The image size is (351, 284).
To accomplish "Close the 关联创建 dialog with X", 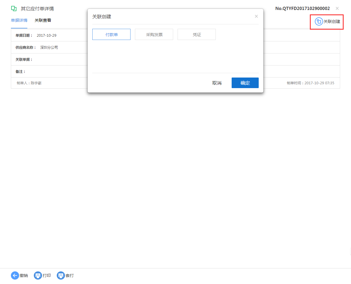I will [x=256, y=16].
